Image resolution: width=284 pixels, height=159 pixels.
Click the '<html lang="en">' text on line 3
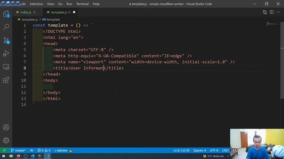pyautogui.click(x=63, y=38)
